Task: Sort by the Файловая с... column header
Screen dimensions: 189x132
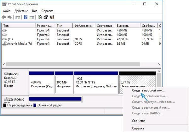Action: 84,26
